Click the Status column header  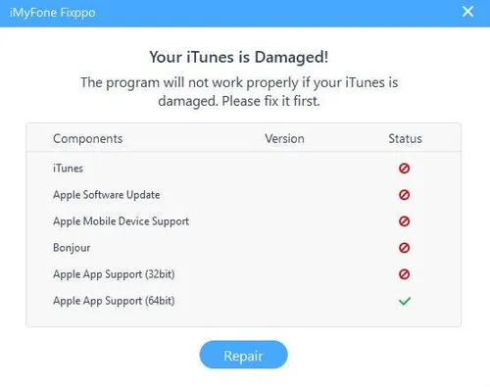(x=405, y=138)
